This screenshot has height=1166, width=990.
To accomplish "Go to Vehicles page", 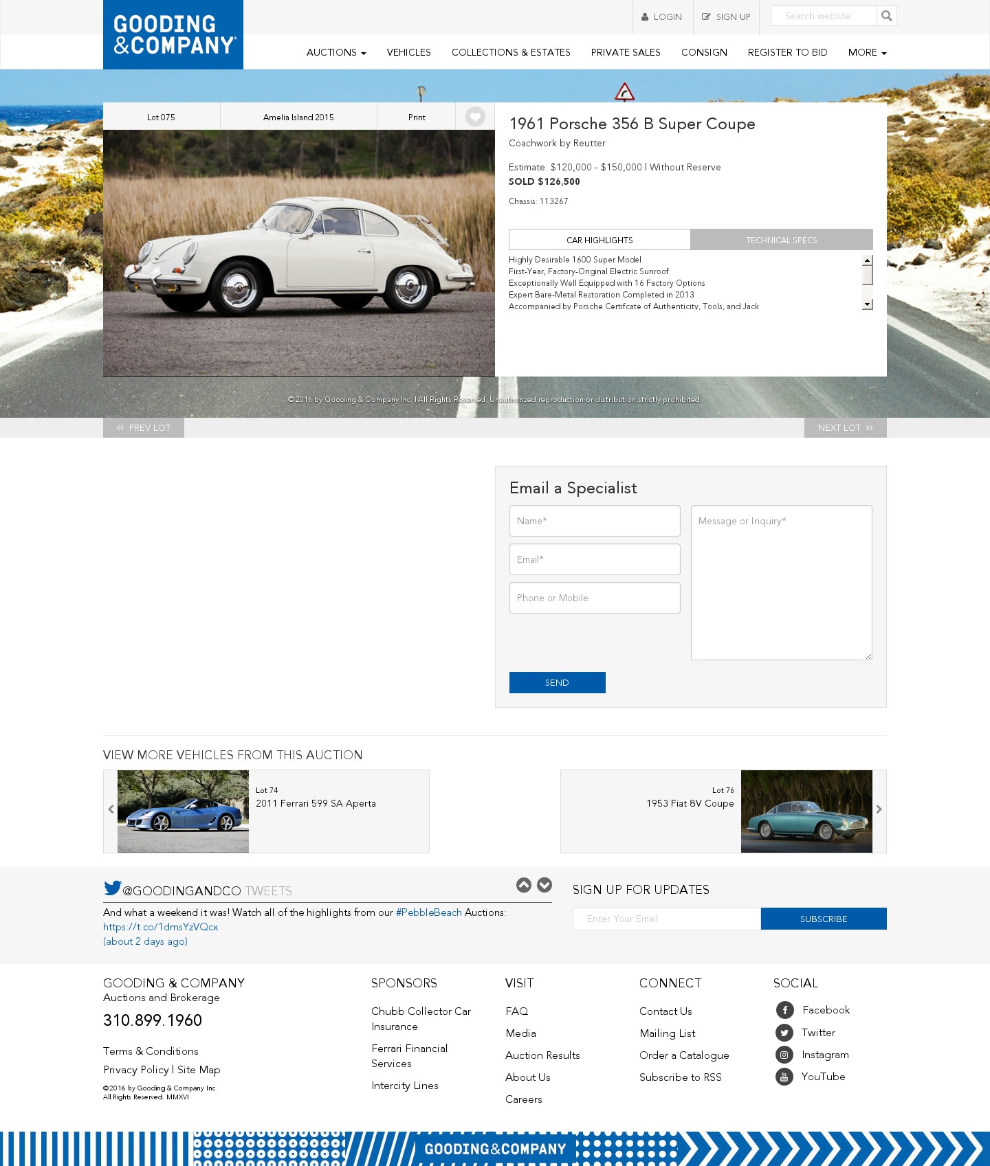I will coord(408,52).
